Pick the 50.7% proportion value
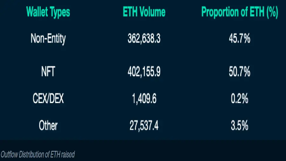This screenshot has width=286, height=161. point(239,72)
